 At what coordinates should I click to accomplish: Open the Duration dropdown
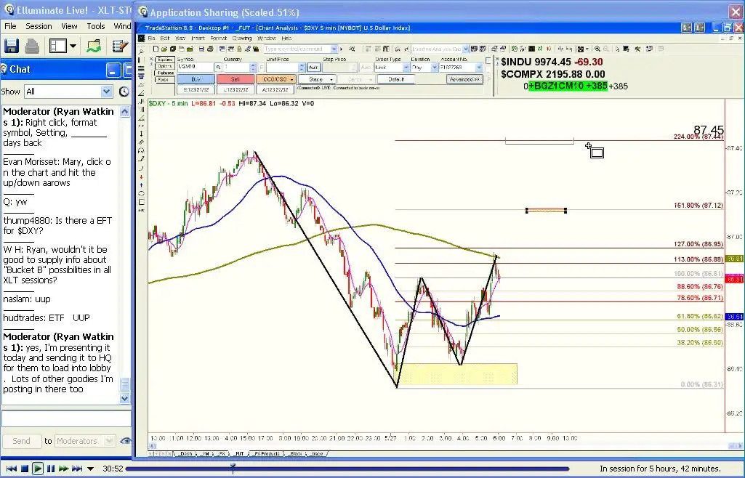(424, 68)
